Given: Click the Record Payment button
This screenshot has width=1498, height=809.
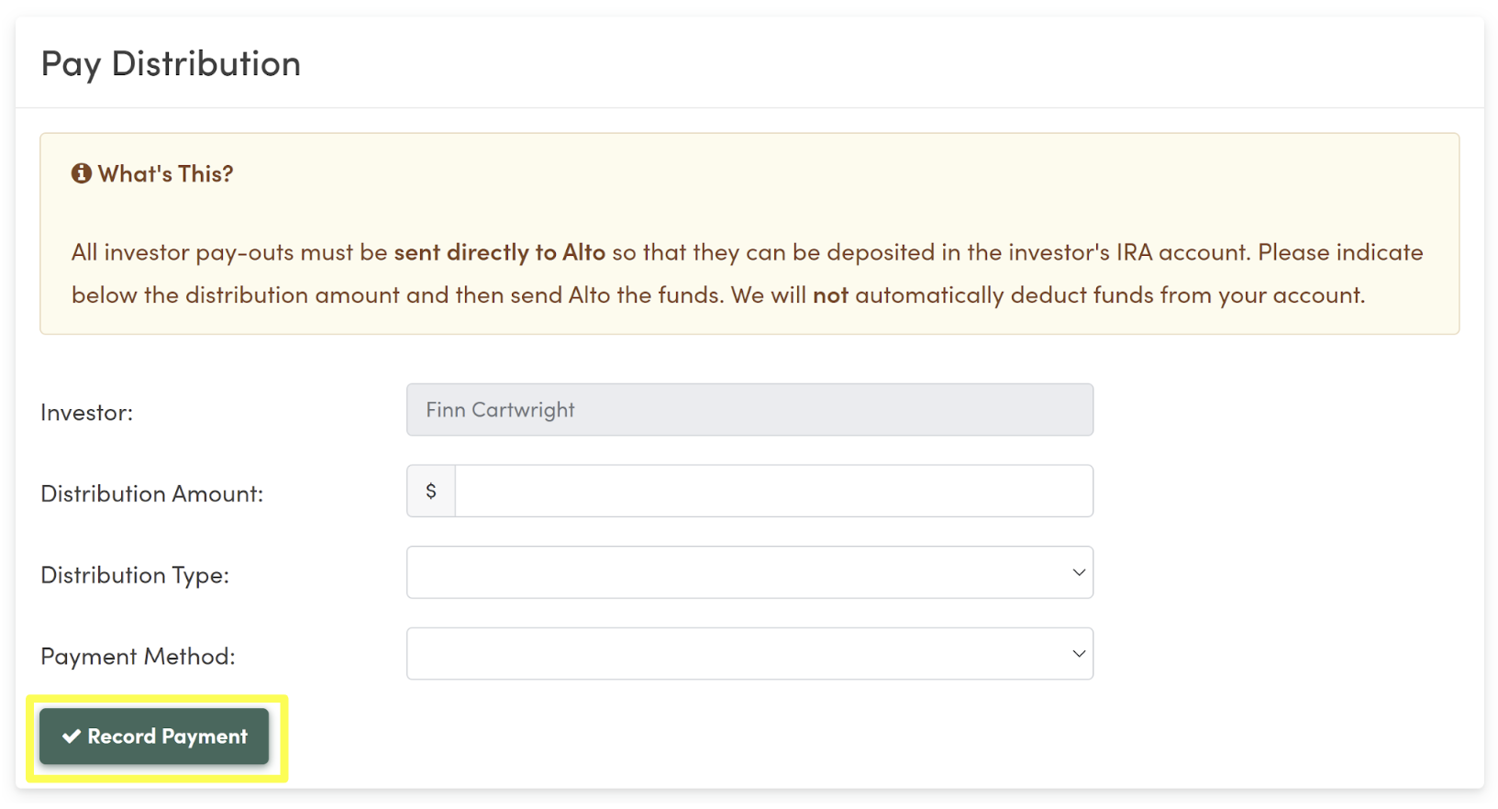Looking at the screenshot, I should pos(154,737).
